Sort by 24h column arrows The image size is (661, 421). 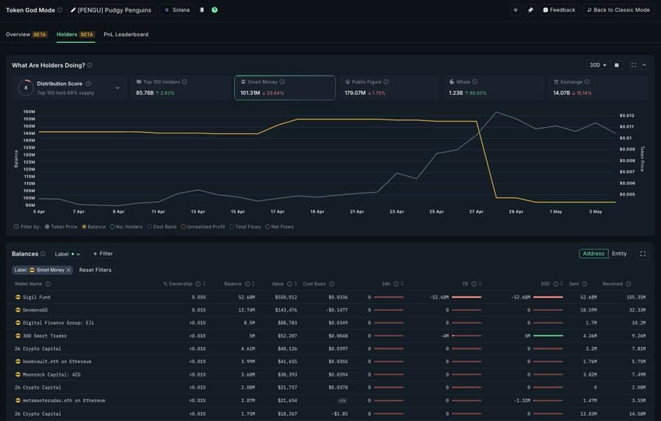(402, 284)
